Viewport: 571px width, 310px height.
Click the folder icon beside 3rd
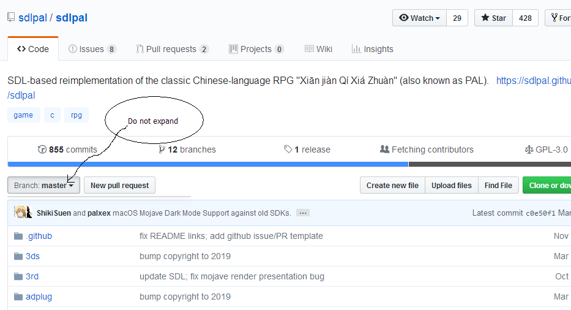18,276
